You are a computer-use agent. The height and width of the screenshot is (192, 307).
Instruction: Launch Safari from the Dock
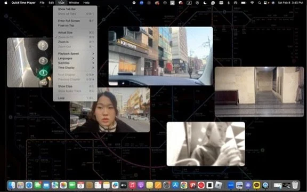tap(29, 185)
